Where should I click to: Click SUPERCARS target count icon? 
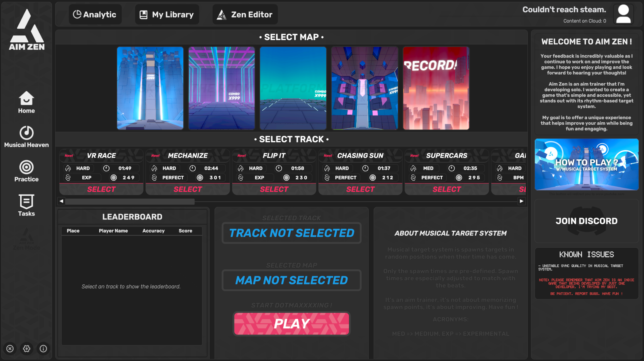tap(459, 178)
